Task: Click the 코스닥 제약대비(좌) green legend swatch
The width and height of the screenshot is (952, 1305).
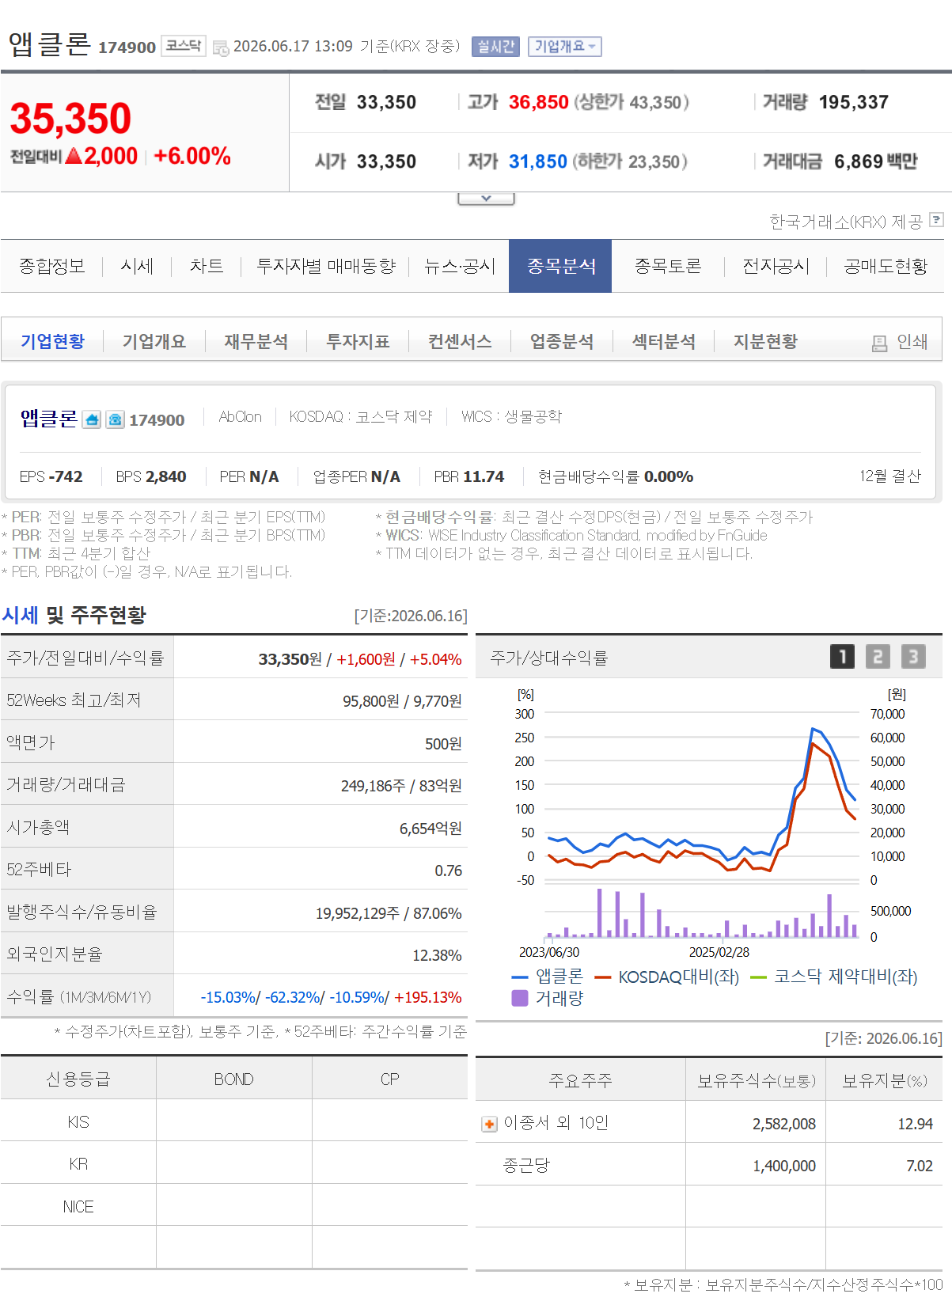Action: click(x=758, y=977)
